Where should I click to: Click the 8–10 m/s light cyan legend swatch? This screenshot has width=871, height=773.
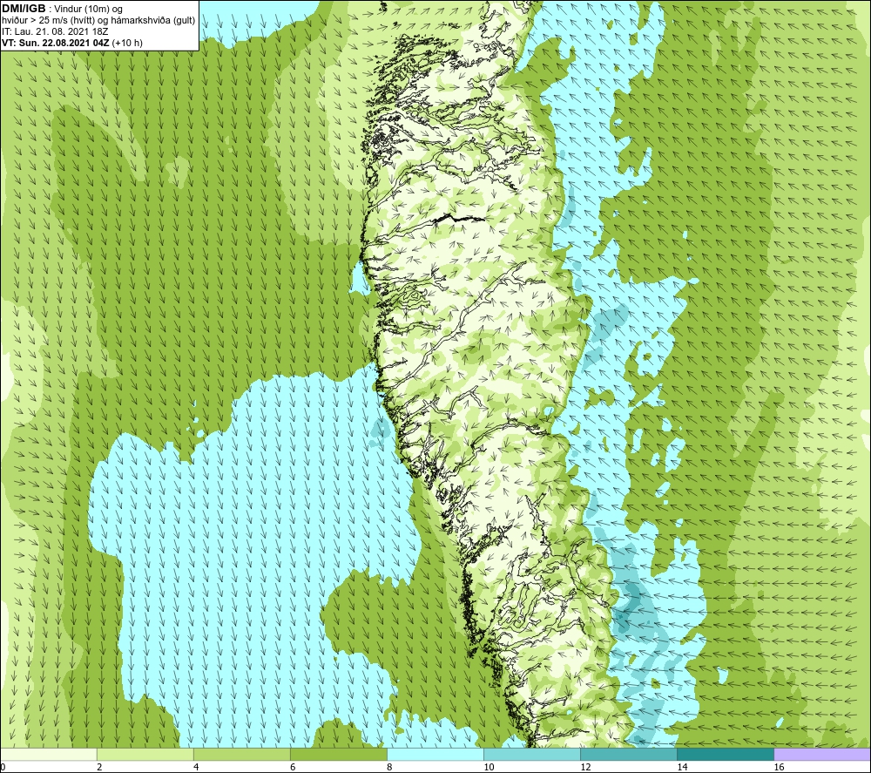(435, 754)
